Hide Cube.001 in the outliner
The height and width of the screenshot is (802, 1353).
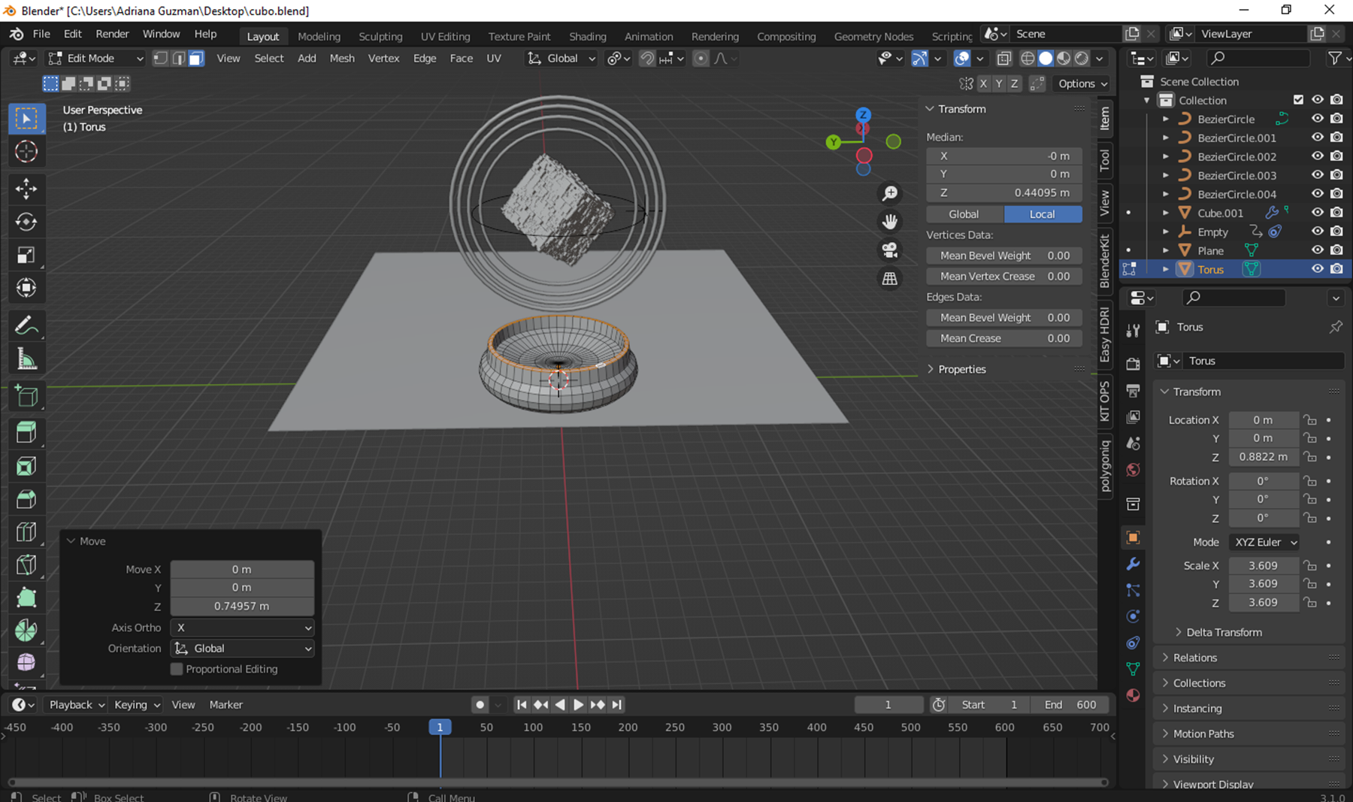[x=1318, y=213]
